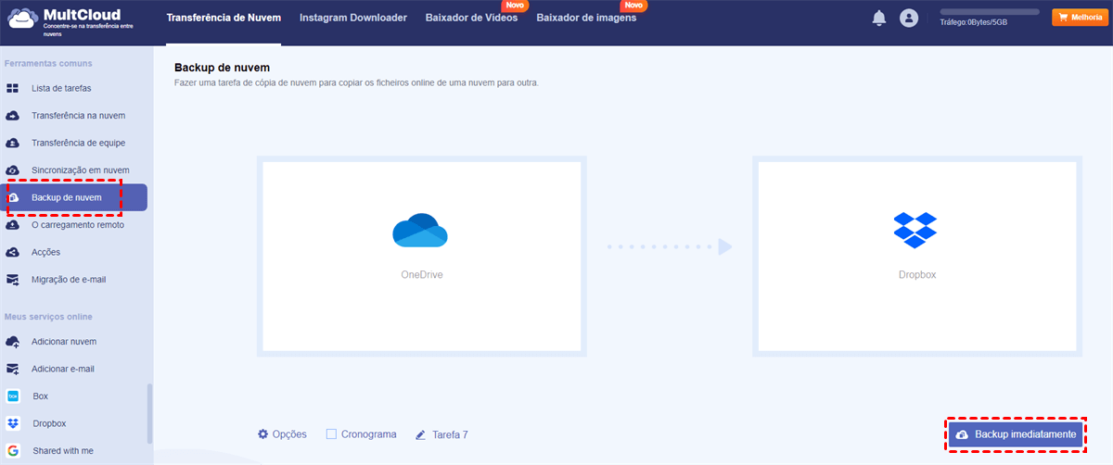Select the OneDrive source box

[422, 257]
